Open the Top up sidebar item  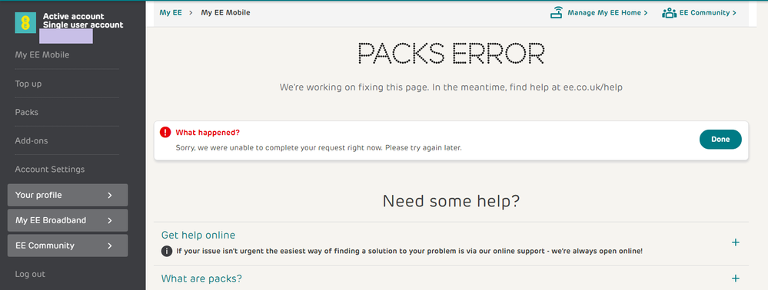tap(28, 84)
